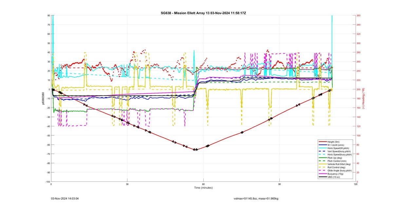Click right heading axis tick '280'
393x204 pixels.
coord(359,52)
